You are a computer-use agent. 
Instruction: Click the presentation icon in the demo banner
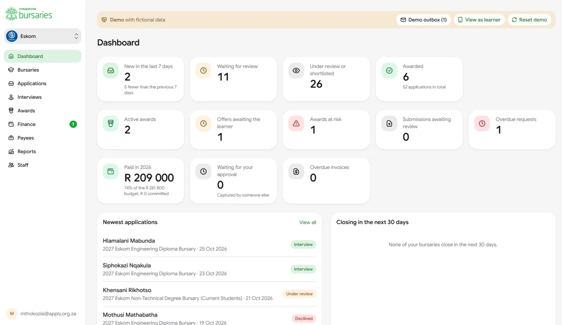pyautogui.click(x=104, y=20)
